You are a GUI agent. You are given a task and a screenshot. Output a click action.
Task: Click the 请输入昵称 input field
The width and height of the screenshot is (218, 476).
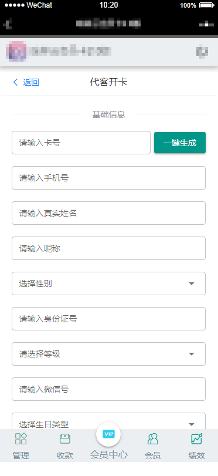click(108, 248)
